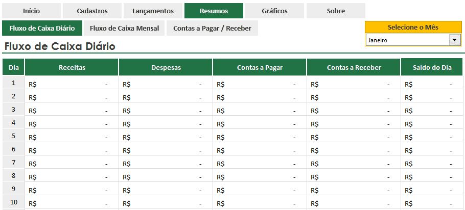Screen dimensions: 465x210
Task: Select the Contas a Receber column header
Action: [354, 67]
